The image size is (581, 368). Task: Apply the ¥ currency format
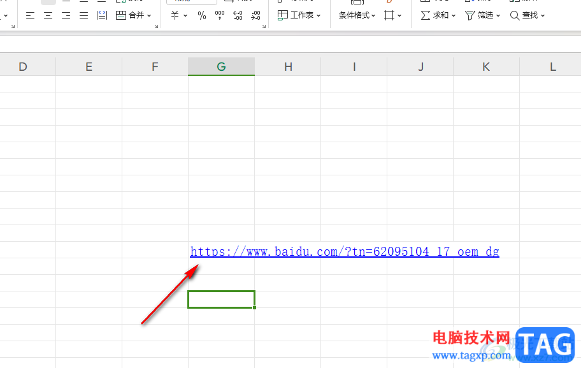pos(175,15)
